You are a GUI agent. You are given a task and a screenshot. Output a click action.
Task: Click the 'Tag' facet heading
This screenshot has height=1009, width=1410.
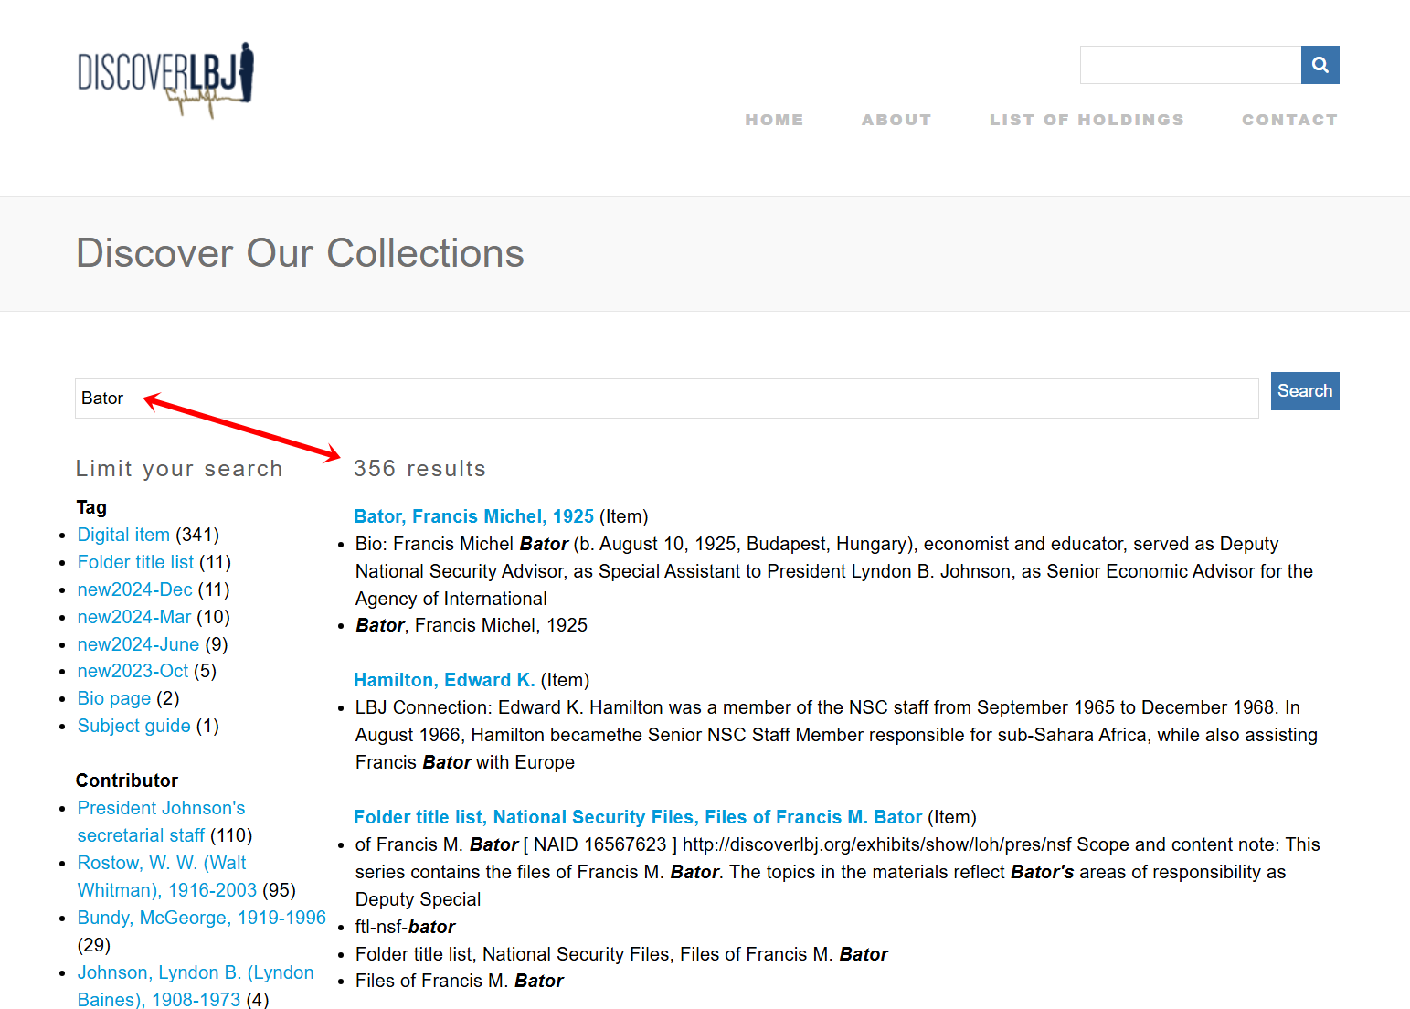(x=91, y=507)
